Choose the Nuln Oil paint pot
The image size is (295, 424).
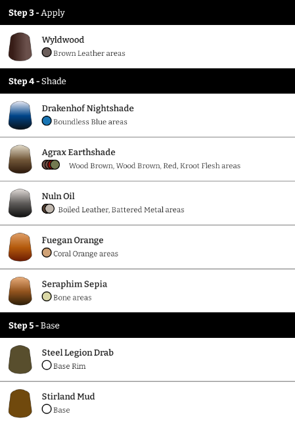20,203
